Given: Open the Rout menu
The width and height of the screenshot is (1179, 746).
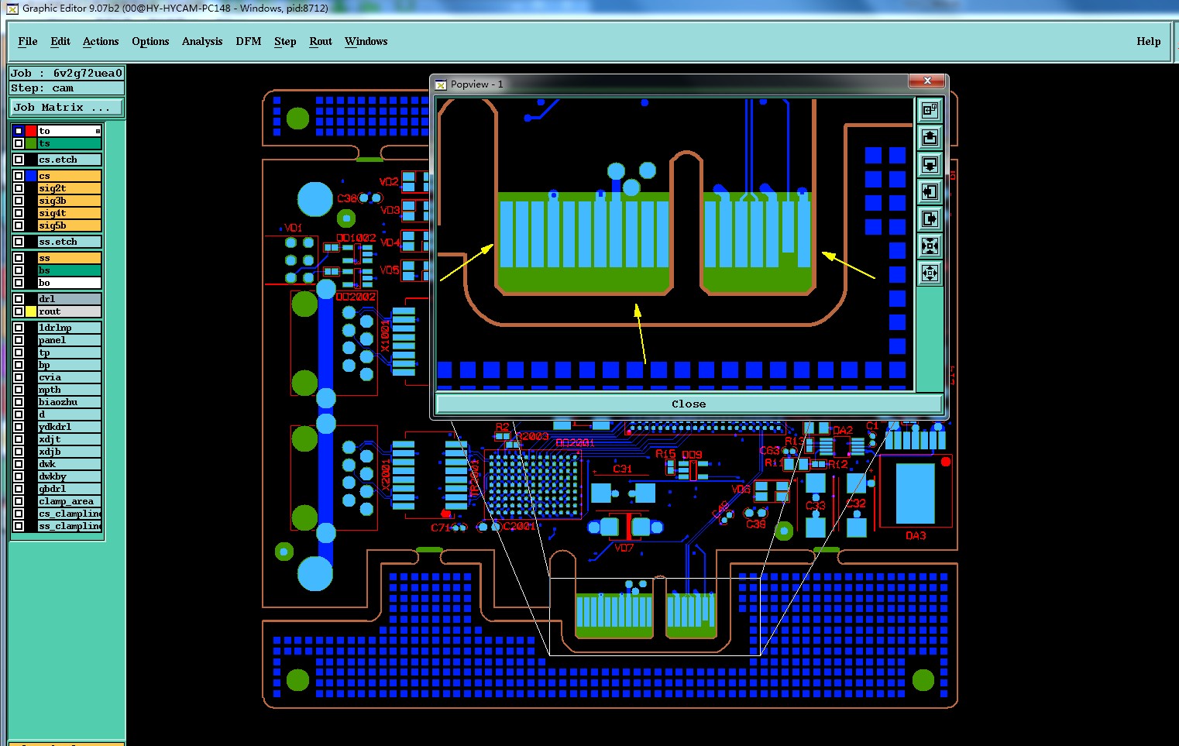Looking at the screenshot, I should 321,41.
